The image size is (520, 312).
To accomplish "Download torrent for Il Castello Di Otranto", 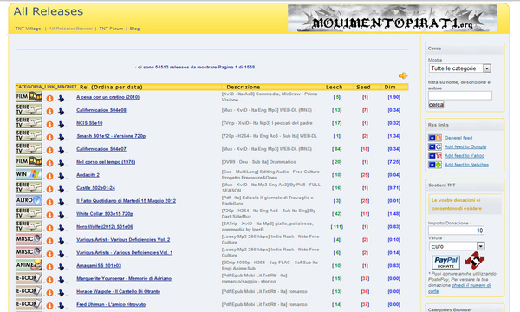I will [x=49, y=292].
